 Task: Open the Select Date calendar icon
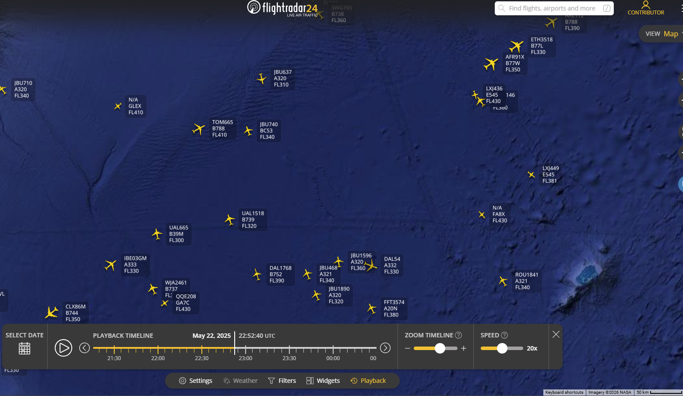pos(25,348)
